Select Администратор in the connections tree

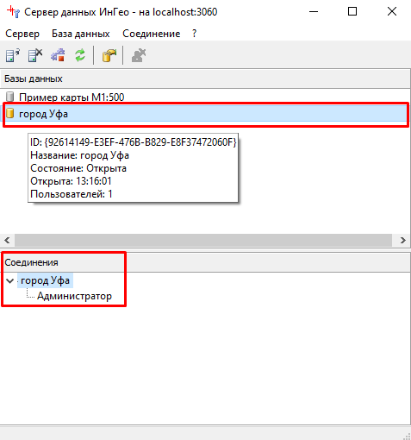tap(74, 296)
